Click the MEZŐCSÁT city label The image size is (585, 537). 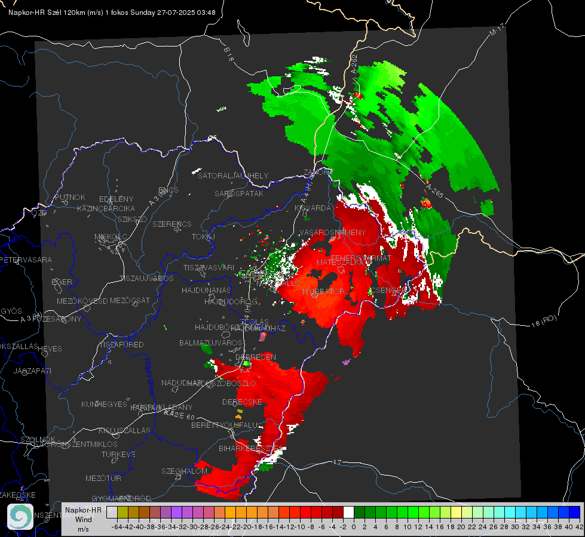point(130,300)
